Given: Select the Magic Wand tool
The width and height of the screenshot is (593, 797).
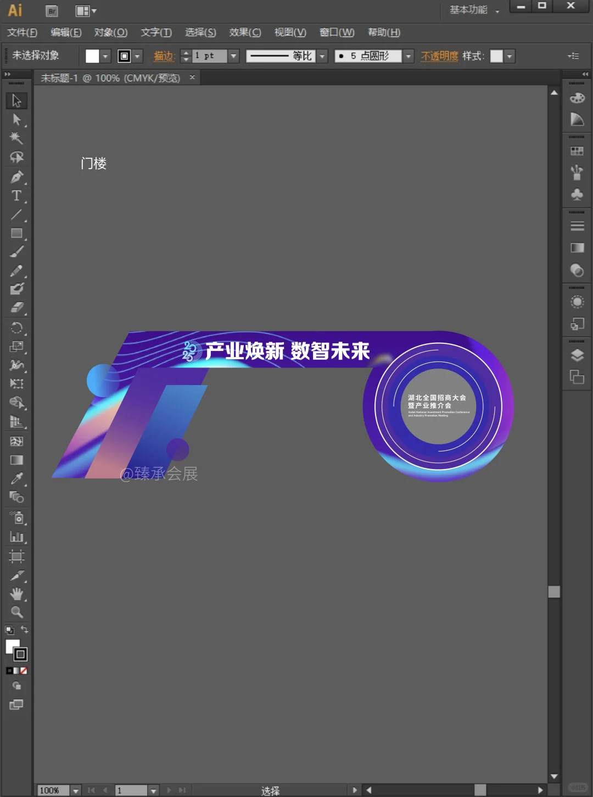Looking at the screenshot, I should pos(16,138).
